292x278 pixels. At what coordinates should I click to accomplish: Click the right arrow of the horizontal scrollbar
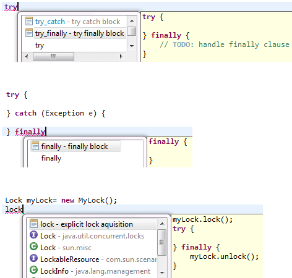click(x=121, y=56)
